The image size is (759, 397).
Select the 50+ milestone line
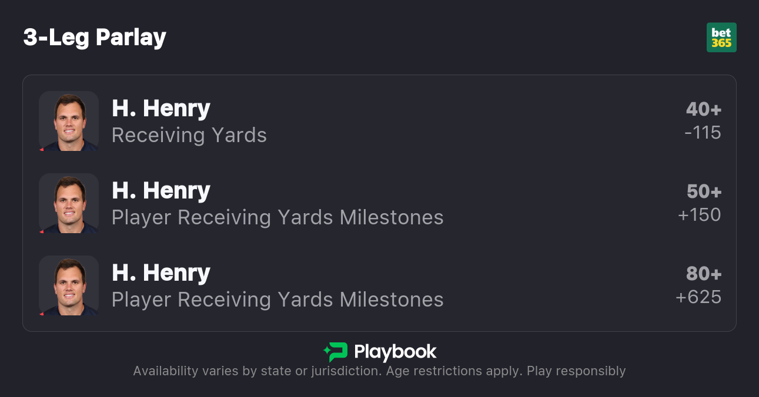point(704,191)
